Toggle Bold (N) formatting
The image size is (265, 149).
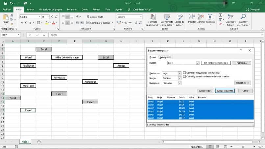(x=22, y=23)
